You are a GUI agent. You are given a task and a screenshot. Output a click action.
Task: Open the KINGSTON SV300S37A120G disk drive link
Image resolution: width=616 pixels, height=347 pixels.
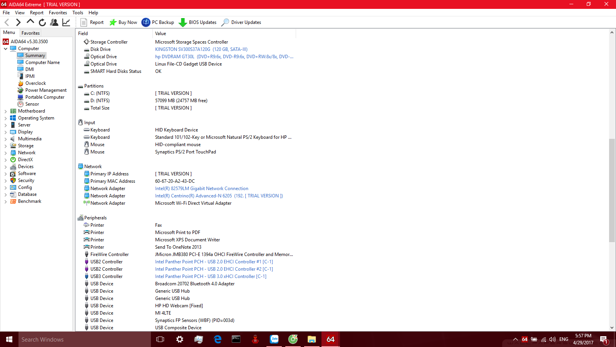[x=201, y=49]
